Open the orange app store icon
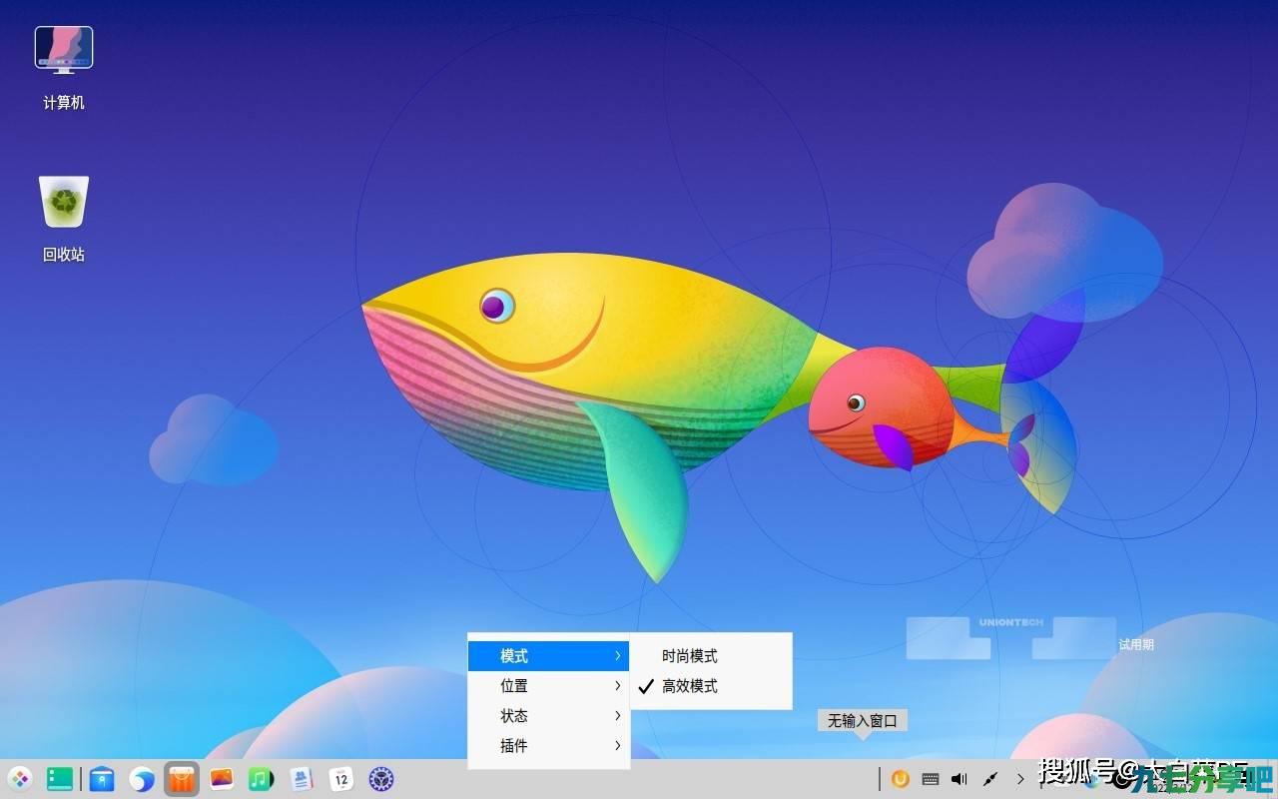The height and width of the screenshot is (799, 1278). coord(182,779)
